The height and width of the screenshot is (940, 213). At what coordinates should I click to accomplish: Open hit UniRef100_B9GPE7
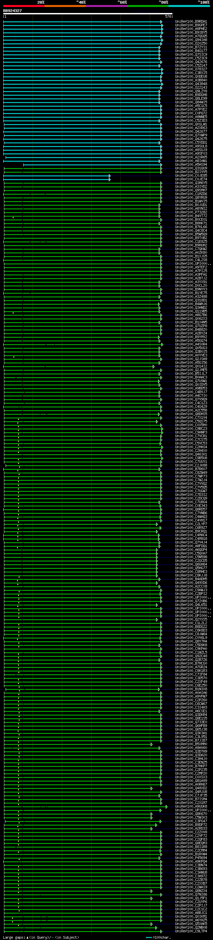tap(191, 25)
